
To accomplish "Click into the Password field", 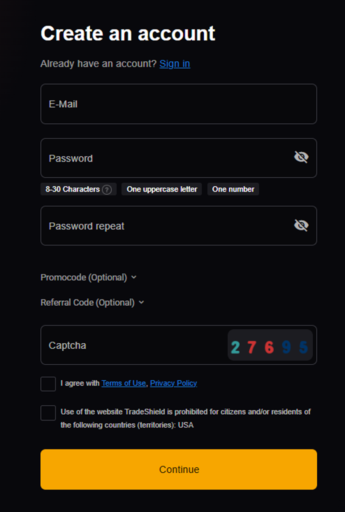I will 165,158.
